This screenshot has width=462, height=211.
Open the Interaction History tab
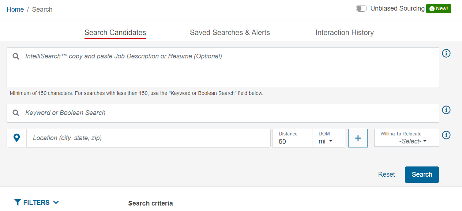(345, 32)
